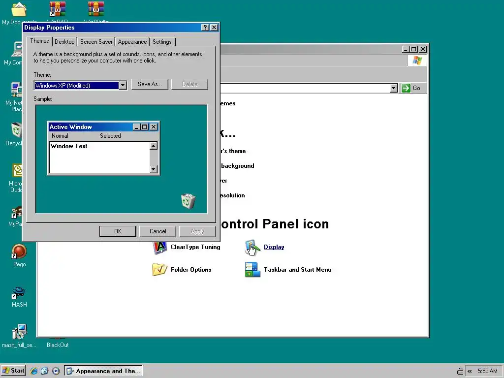The image size is (504, 378).
Task: Click the Display control panel icon
Action: pyautogui.click(x=252, y=248)
